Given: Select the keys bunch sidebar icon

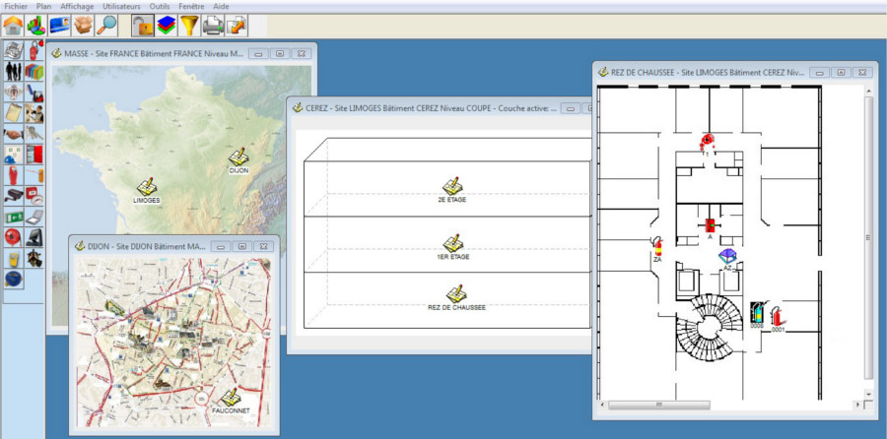Looking at the screenshot, I should 34,135.
